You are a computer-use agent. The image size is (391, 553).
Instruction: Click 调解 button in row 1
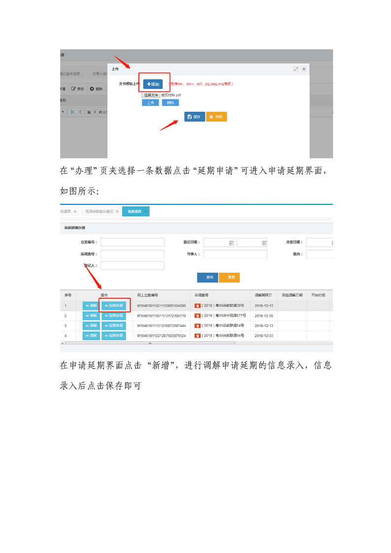point(91,306)
